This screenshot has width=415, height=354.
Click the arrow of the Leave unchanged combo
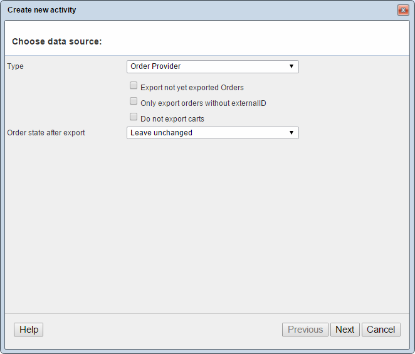(292, 133)
